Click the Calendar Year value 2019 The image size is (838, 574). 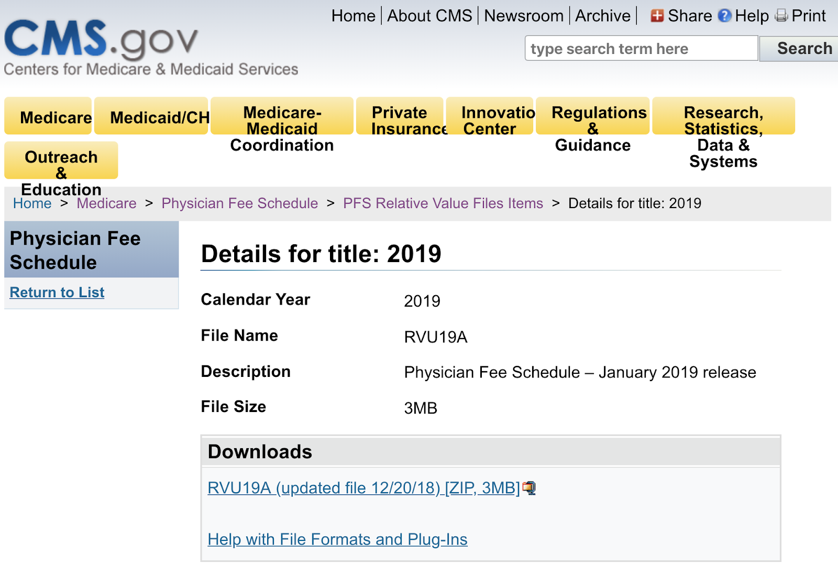click(x=422, y=301)
